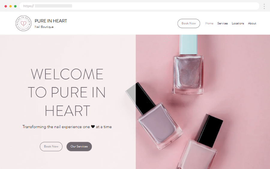Click the Book Now button under tagline

pos(51,147)
